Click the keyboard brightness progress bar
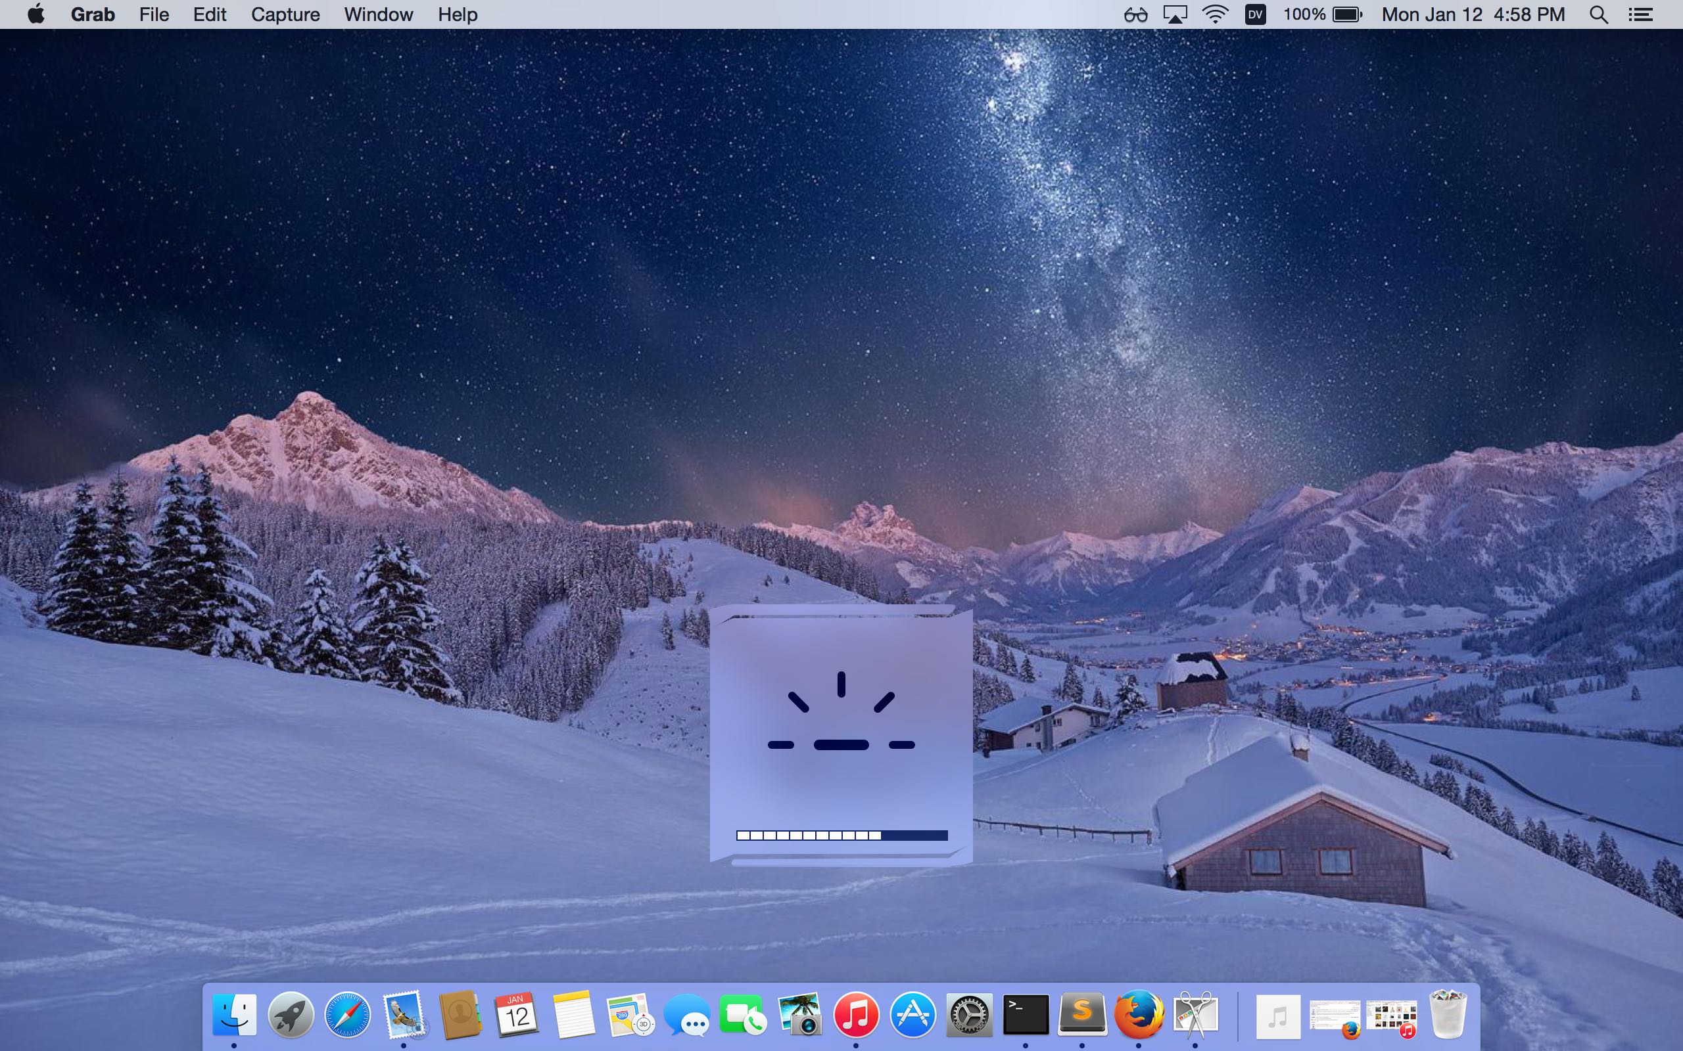1683x1051 pixels. tap(841, 836)
